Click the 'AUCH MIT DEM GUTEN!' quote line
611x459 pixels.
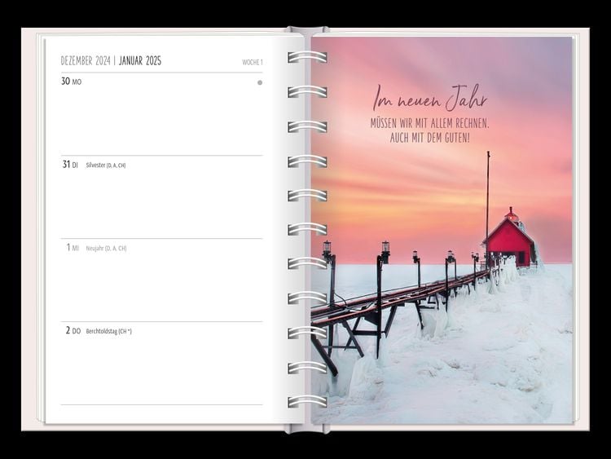tap(429, 137)
